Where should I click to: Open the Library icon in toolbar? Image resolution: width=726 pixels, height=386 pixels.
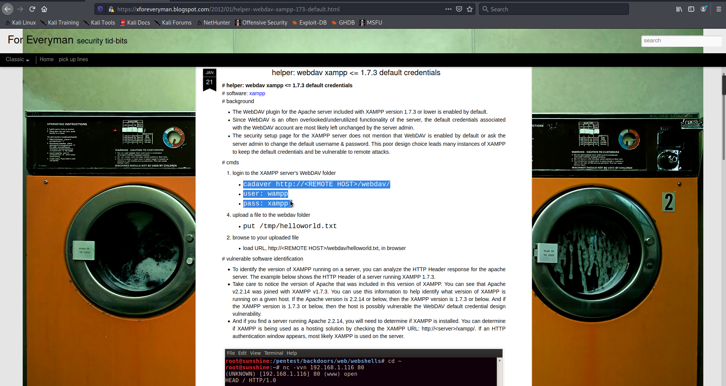(679, 9)
